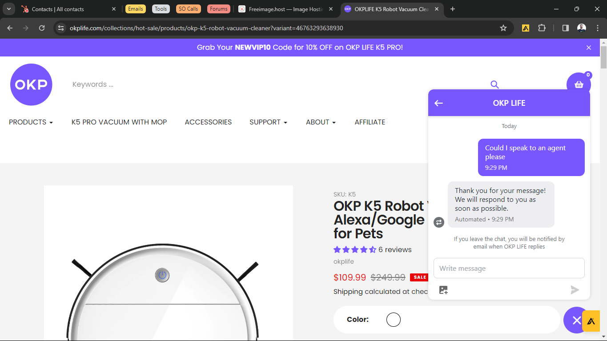The width and height of the screenshot is (607, 341).
Task: Click the $249.99 original price
Action: (x=388, y=277)
